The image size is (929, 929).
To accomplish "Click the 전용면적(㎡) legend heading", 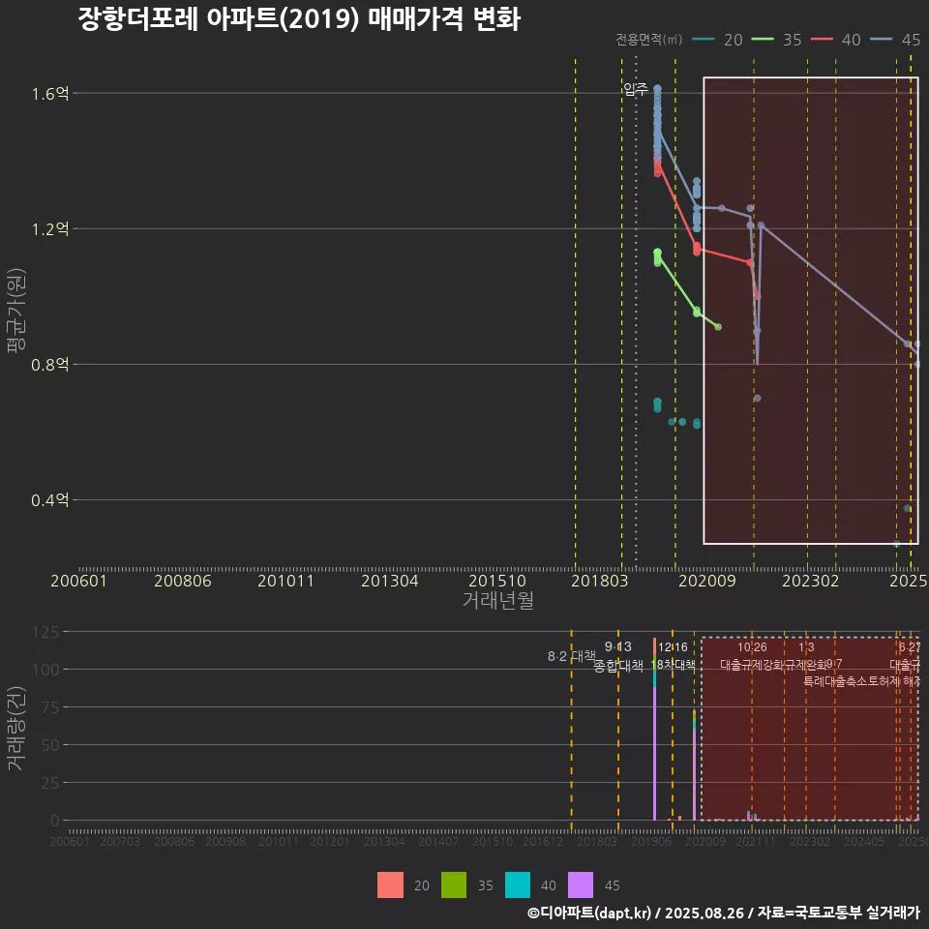I will [648, 40].
